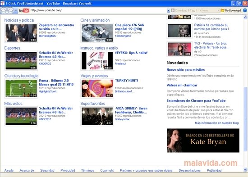
Task: Play the Roma - Udinese thumbnail
Action: pyautogui.click(x=21, y=88)
